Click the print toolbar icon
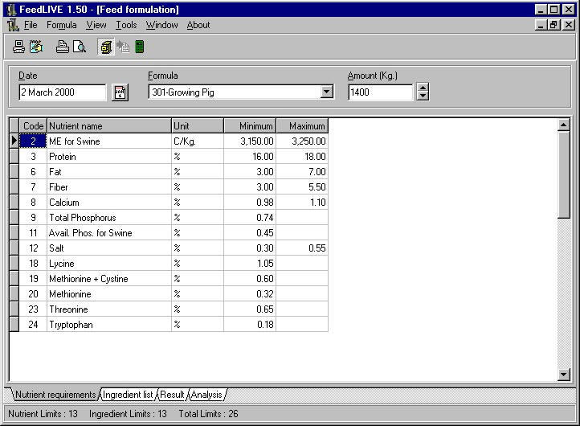This screenshot has height=426, width=580. [62, 47]
